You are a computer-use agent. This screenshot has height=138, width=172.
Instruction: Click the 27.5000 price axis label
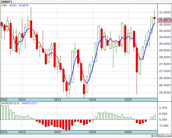[165, 64]
